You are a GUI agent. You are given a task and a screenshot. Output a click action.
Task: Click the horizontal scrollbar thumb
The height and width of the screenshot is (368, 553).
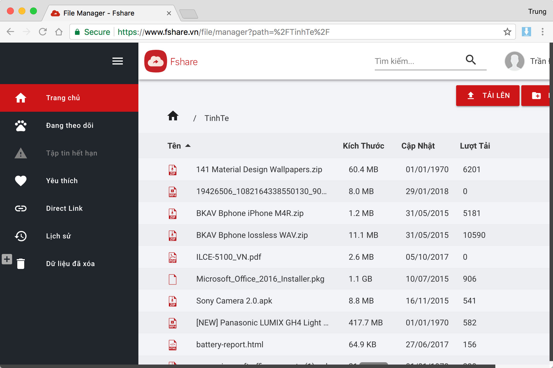pyautogui.click(x=373, y=363)
